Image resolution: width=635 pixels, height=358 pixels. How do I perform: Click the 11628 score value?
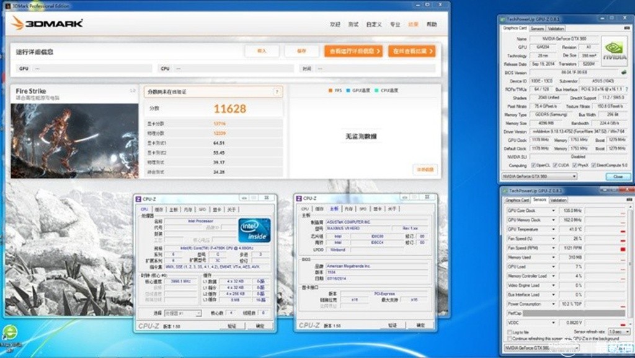point(229,108)
